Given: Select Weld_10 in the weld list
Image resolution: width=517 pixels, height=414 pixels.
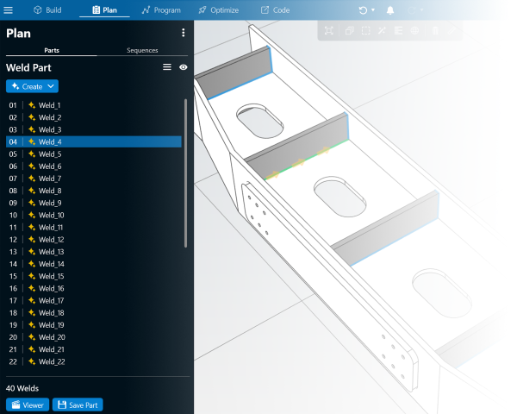Looking at the screenshot, I should point(52,215).
